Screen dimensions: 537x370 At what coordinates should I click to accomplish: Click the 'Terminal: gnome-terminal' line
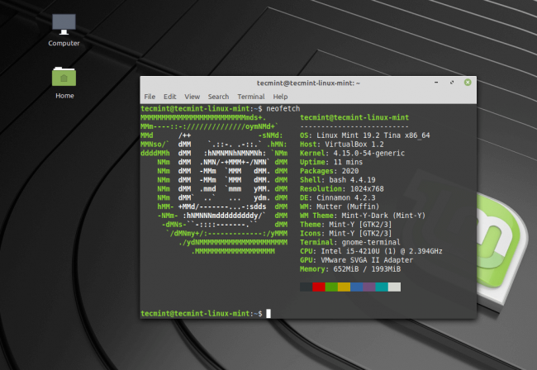click(350, 242)
